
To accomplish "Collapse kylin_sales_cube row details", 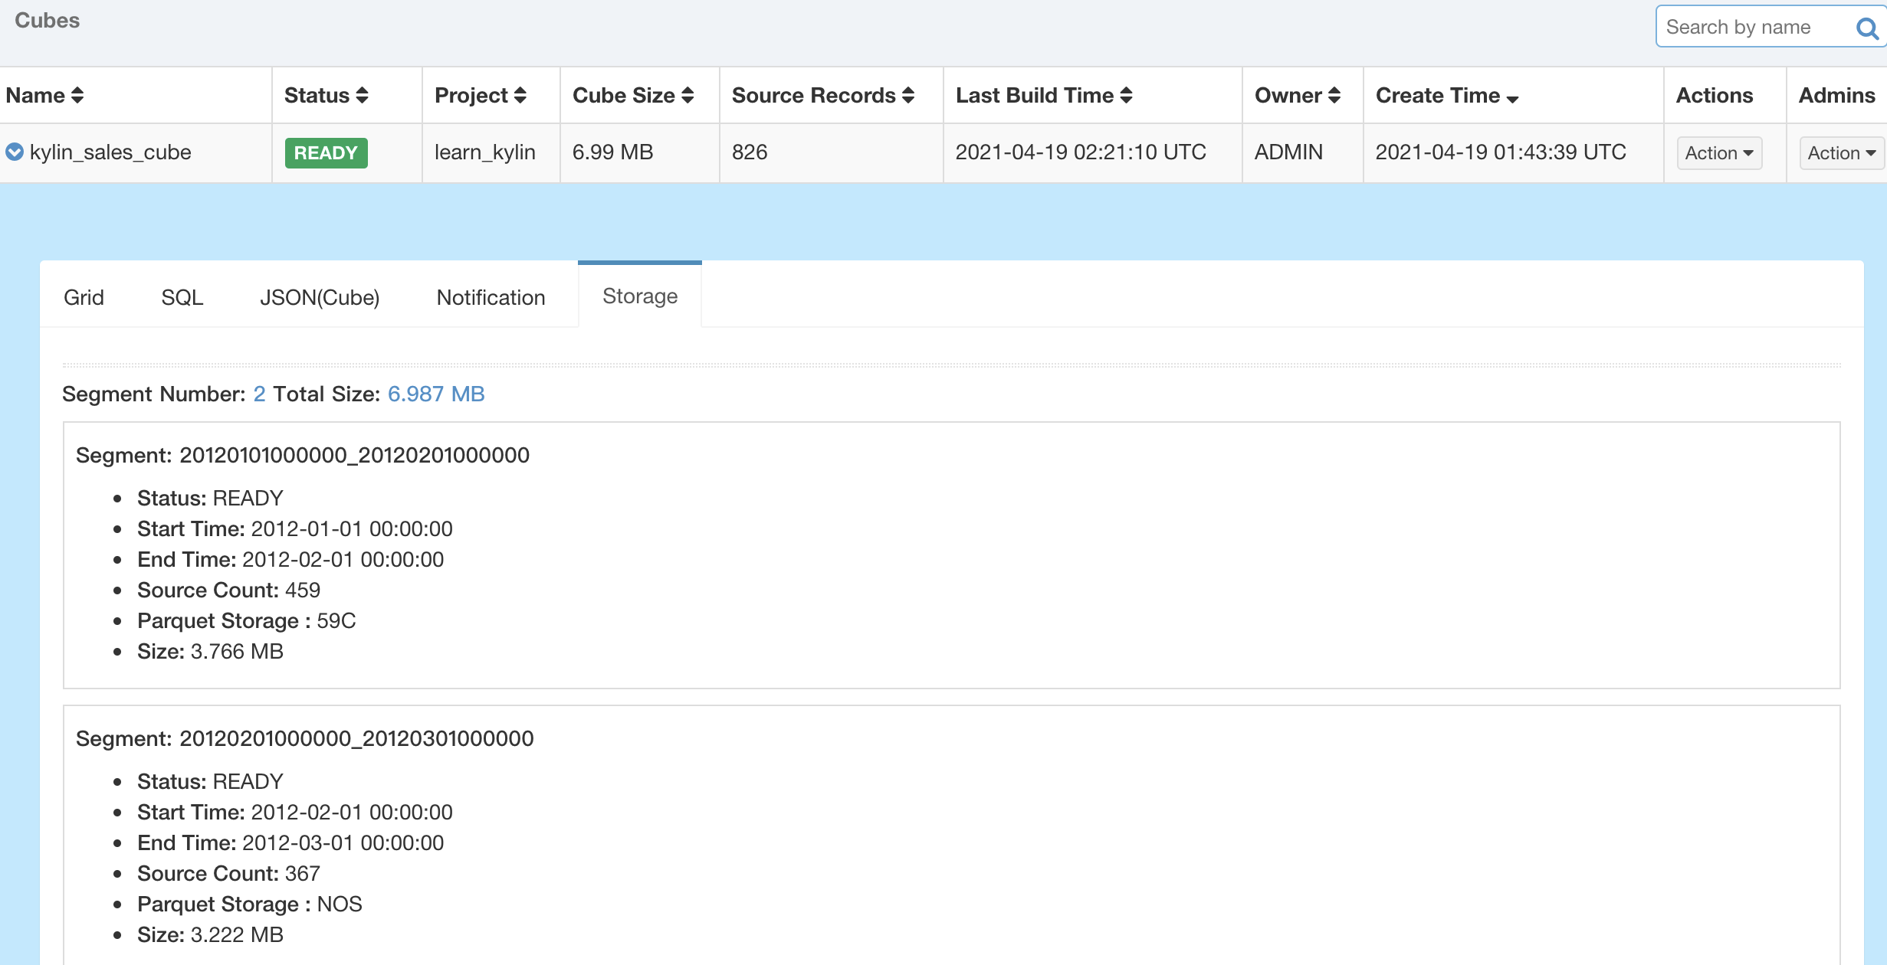I will click(x=15, y=152).
